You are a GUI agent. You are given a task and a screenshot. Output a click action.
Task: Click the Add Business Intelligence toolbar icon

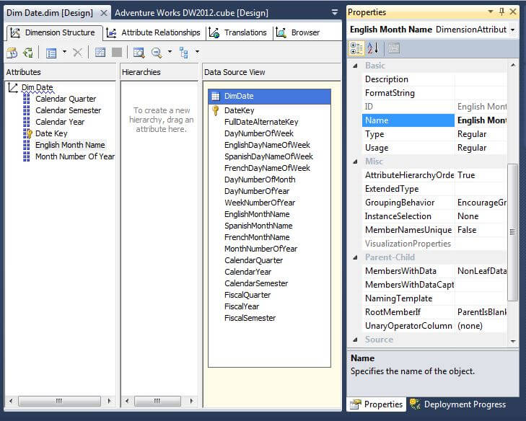click(12, 53)
